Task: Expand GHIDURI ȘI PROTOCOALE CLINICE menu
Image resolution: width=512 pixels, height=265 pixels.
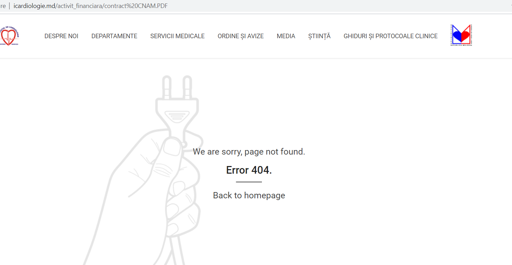Action: 390,36
